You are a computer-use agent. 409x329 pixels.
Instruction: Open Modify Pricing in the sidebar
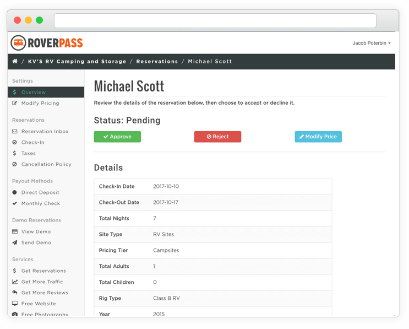tap(40, 104)
